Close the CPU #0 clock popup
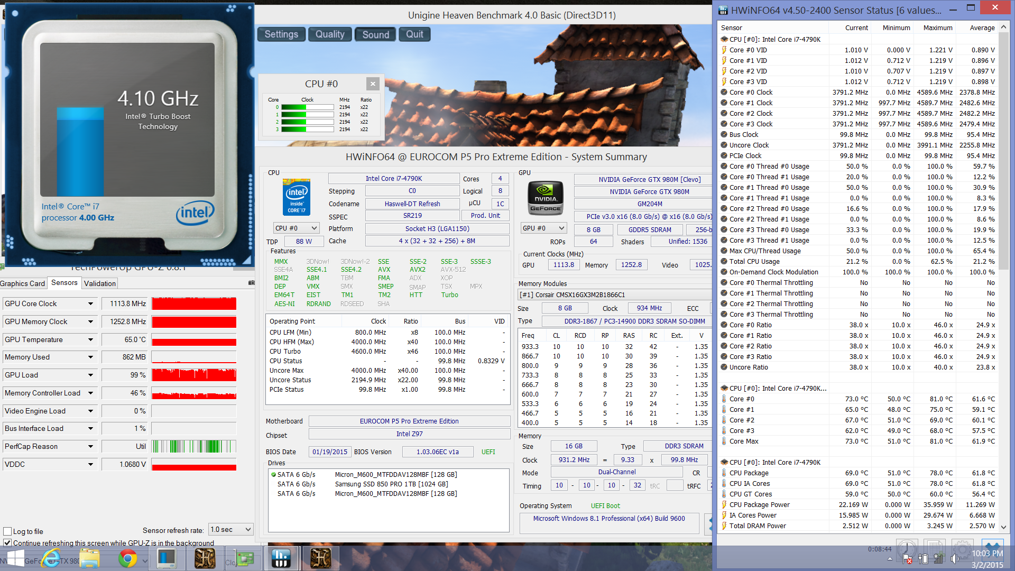 373,84
